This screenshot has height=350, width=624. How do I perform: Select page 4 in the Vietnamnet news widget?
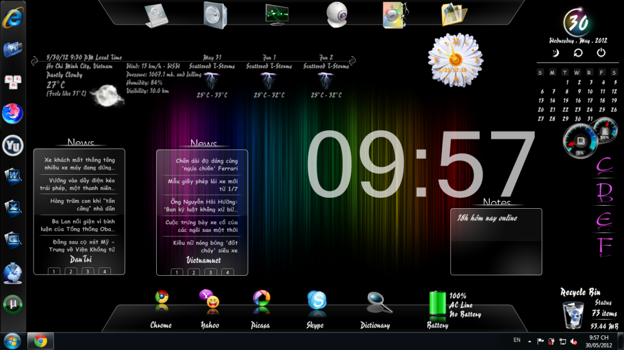227,272
